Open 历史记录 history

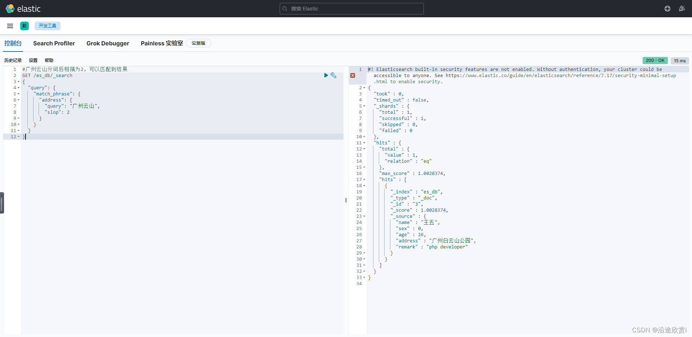pos(13,60)
